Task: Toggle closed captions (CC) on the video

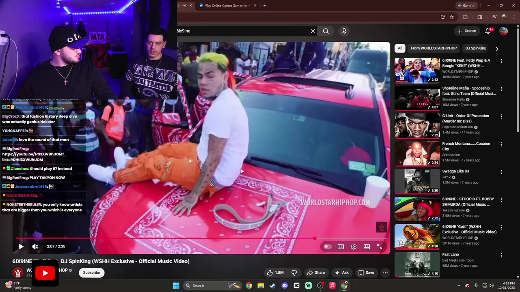Action: [341, 247]
